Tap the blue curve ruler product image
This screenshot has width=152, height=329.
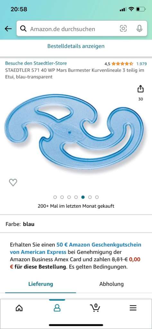[x=74, y=132]
